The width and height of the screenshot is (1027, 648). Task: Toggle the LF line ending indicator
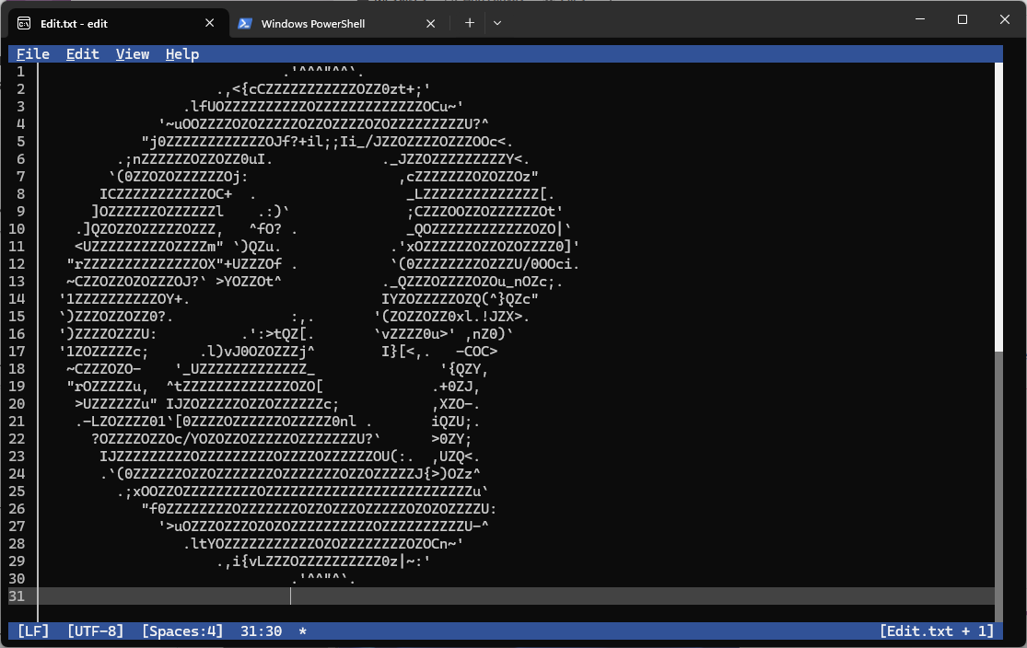coord(33,631)
